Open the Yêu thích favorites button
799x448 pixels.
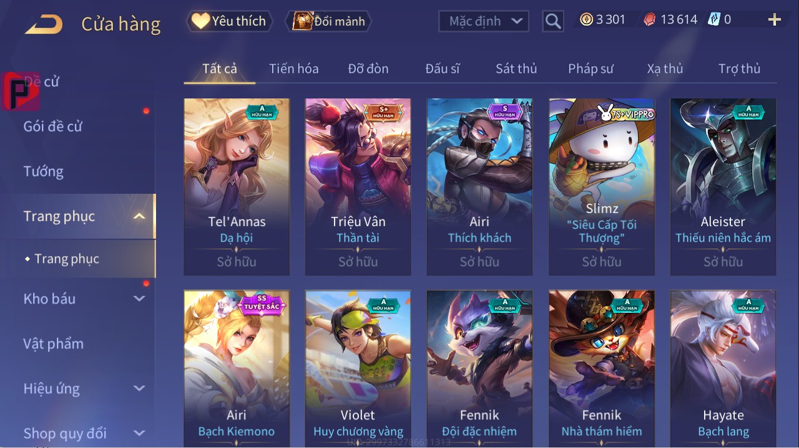[x=230, y=21]
